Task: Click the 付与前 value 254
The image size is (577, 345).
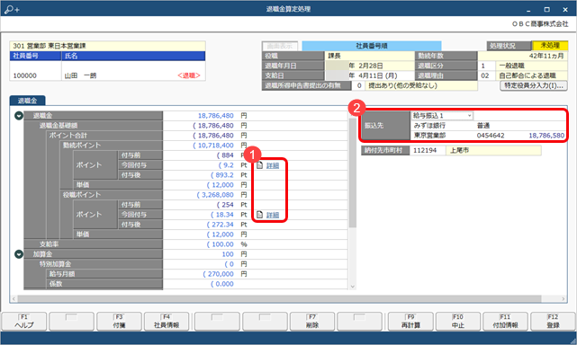Action: (226, 205)
